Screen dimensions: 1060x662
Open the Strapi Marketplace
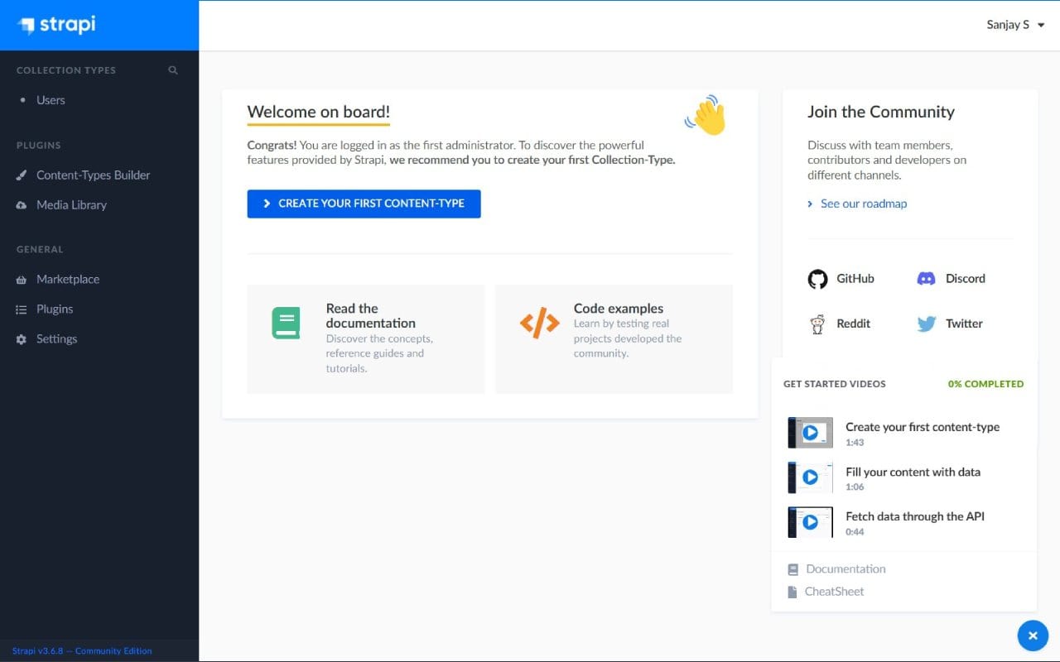[66, 279]
